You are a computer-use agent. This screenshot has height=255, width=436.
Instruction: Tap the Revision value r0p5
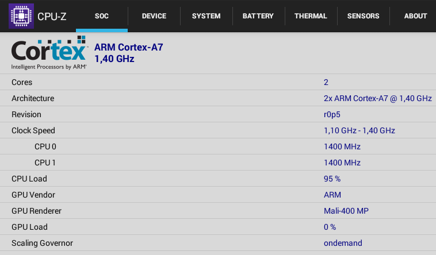pyautogui.click(x=332, y=114)
